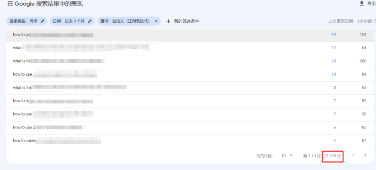Select the query row with 50 impressions

(x=190, y=114)
